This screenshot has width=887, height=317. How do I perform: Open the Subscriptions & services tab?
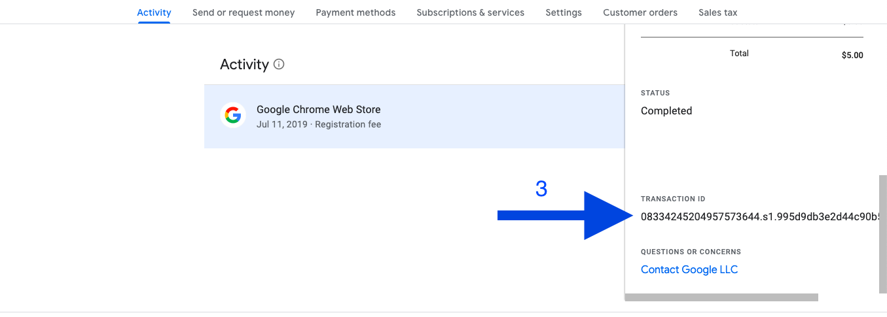click(x=470, y=12)
